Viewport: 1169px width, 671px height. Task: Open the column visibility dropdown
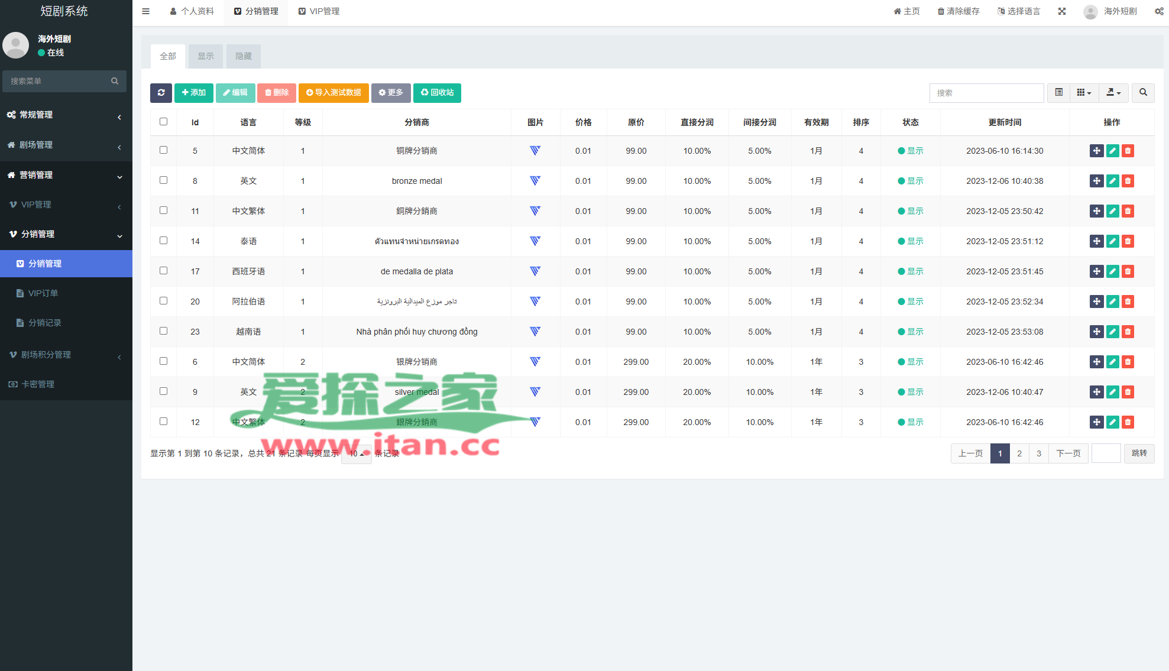(1083, 93)
